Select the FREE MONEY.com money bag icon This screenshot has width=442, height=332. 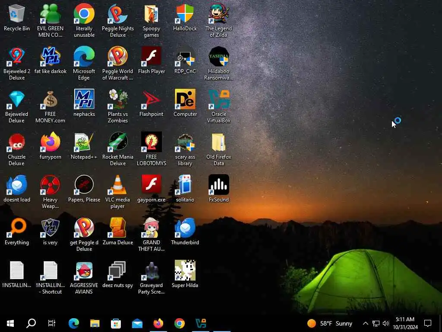[x=50, y=107]
